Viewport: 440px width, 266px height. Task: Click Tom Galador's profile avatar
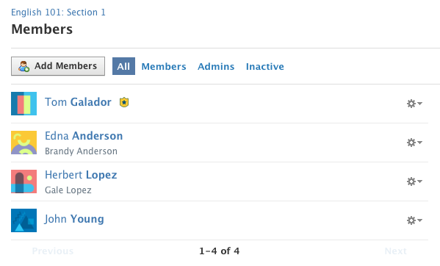click(x=24, y=104)
